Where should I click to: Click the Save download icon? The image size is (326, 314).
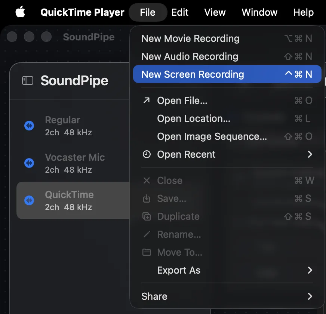click(147, 198)
